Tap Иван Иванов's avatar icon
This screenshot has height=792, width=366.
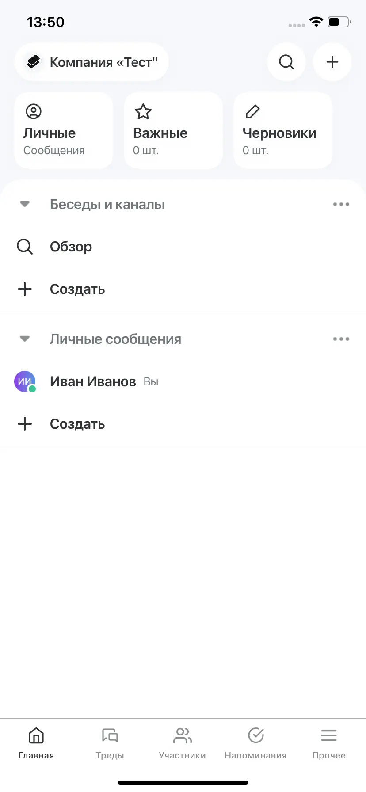tap(25, 381)
